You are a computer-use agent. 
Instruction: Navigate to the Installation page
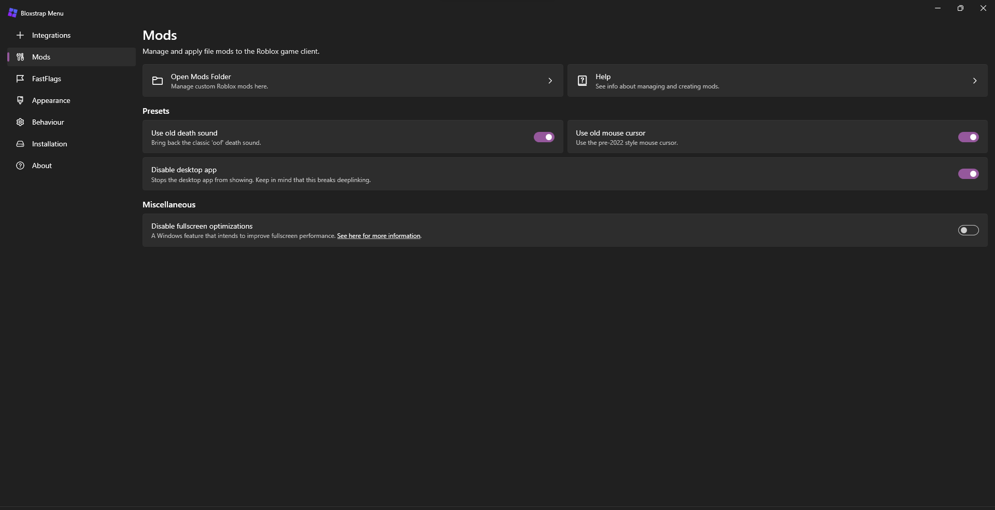click(x=50, y=144)
